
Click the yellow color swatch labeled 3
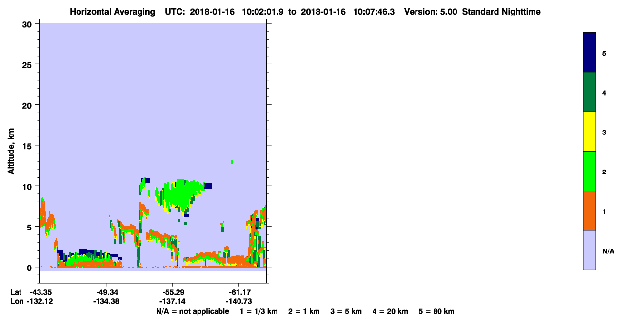tap(590, 132)
